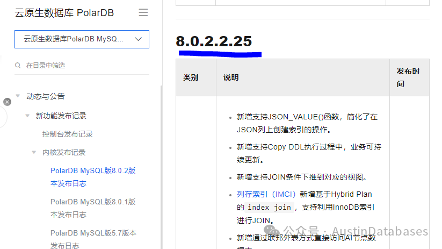442x249 pixels.
Task: Click the Copy DDL bullet text
Action: (309, 153)
